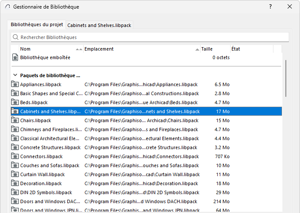Image resolution: width=300 pixels, height=213 pixels.
Task: Click the Connectors.libpack location path
Action: (141, 156)
